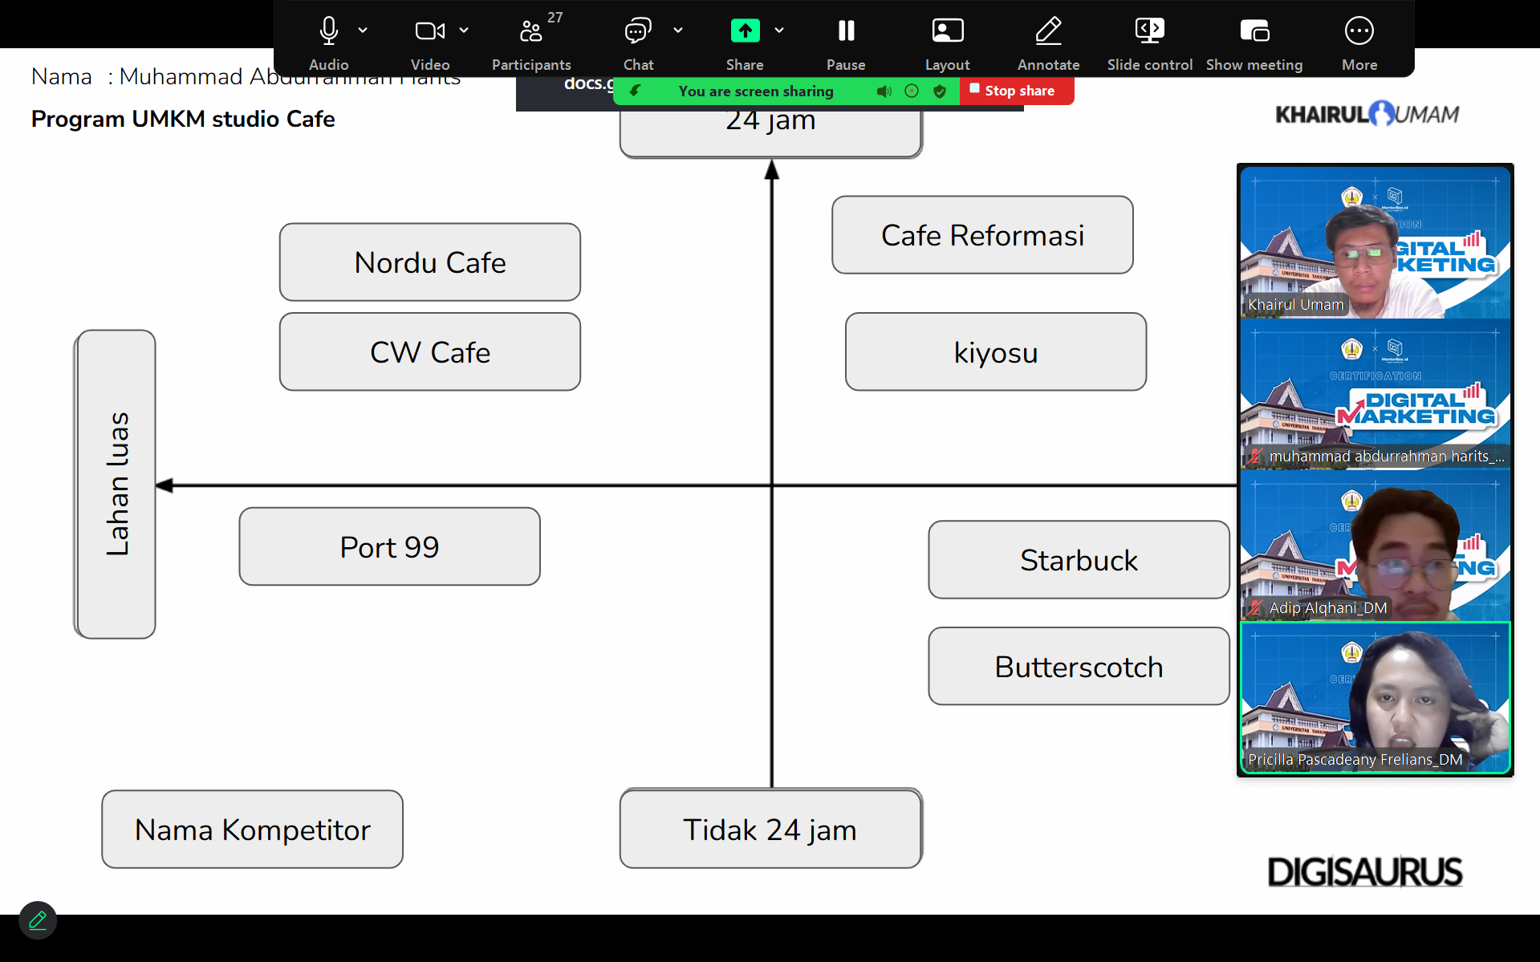Click the green pencil button at bottom-left
Viewport: 1540px width, 962px height.
coord(38,920)
